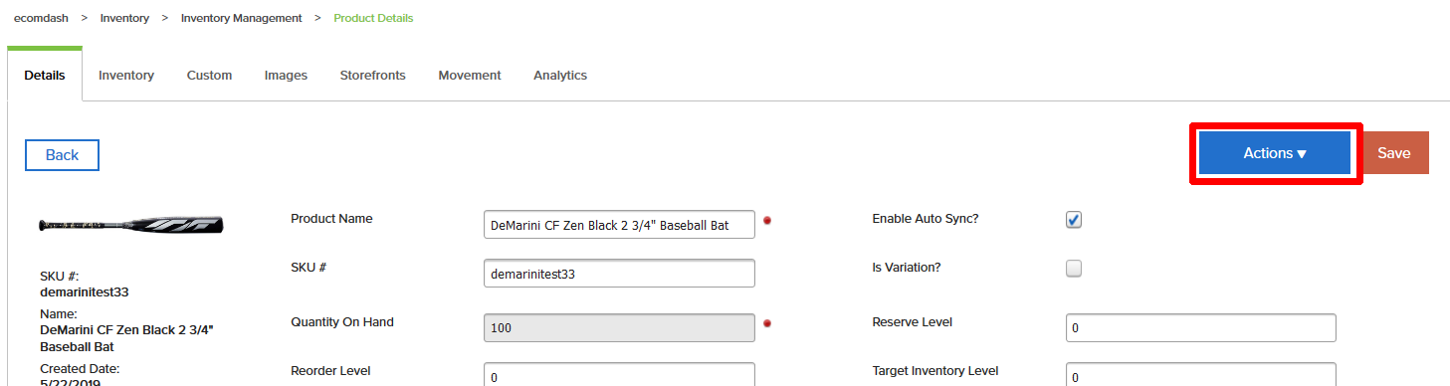Open the Images tab
Screen dimensions: 1450x386
click(x=286, y=76)
